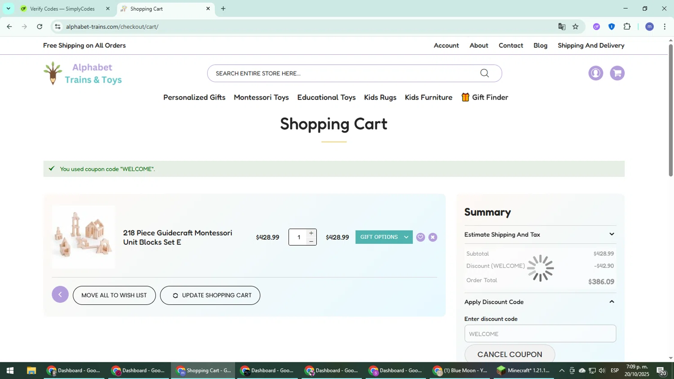This screenshot has width=674, height=379.
Task: Remove Unit Blocks Set from cart
Action: click(433, 237)
